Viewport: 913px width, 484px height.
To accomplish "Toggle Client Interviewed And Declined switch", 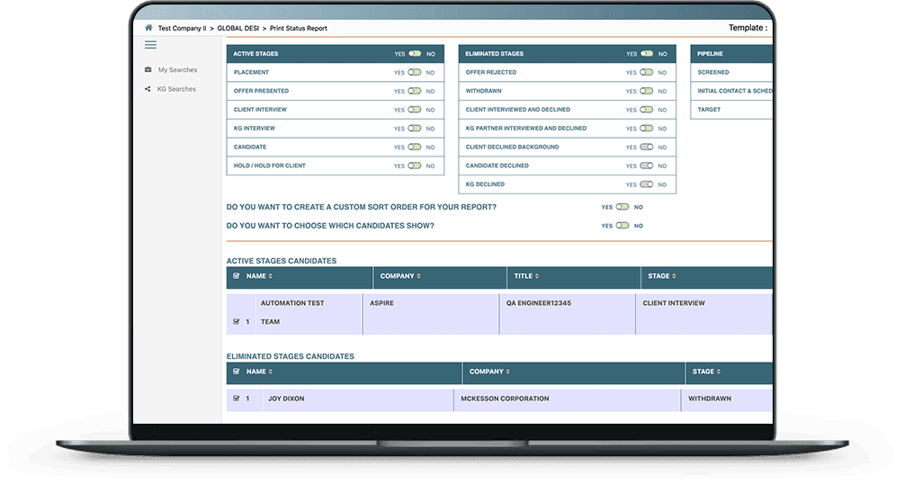I will [647, 110].
